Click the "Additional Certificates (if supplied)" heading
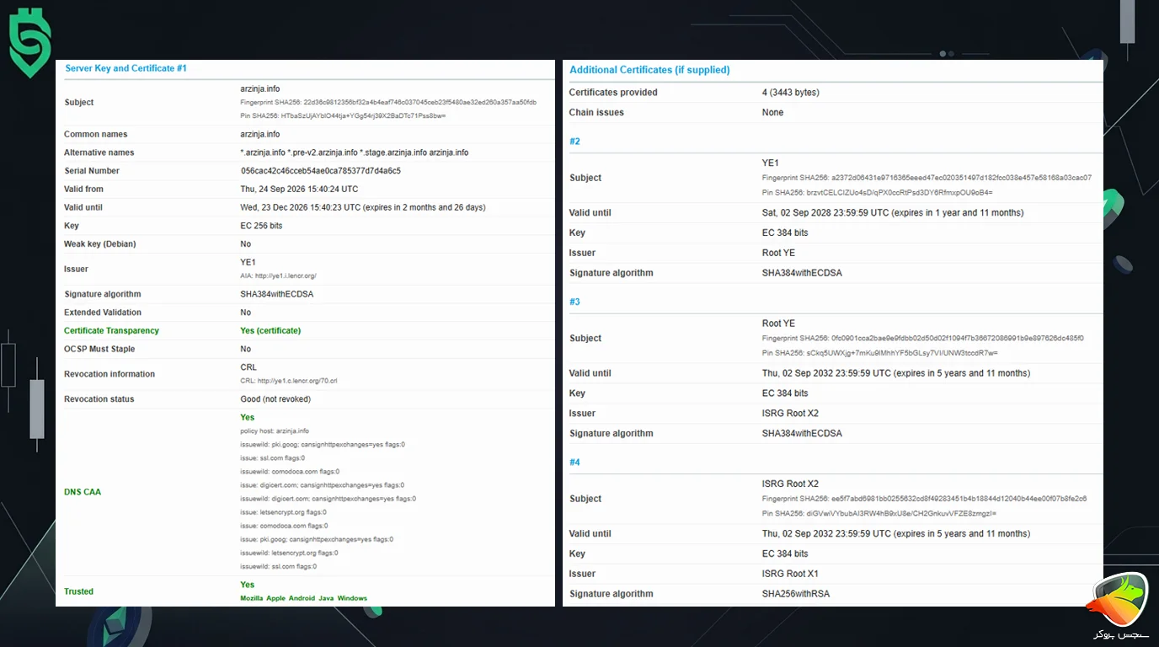 point(650,70)
